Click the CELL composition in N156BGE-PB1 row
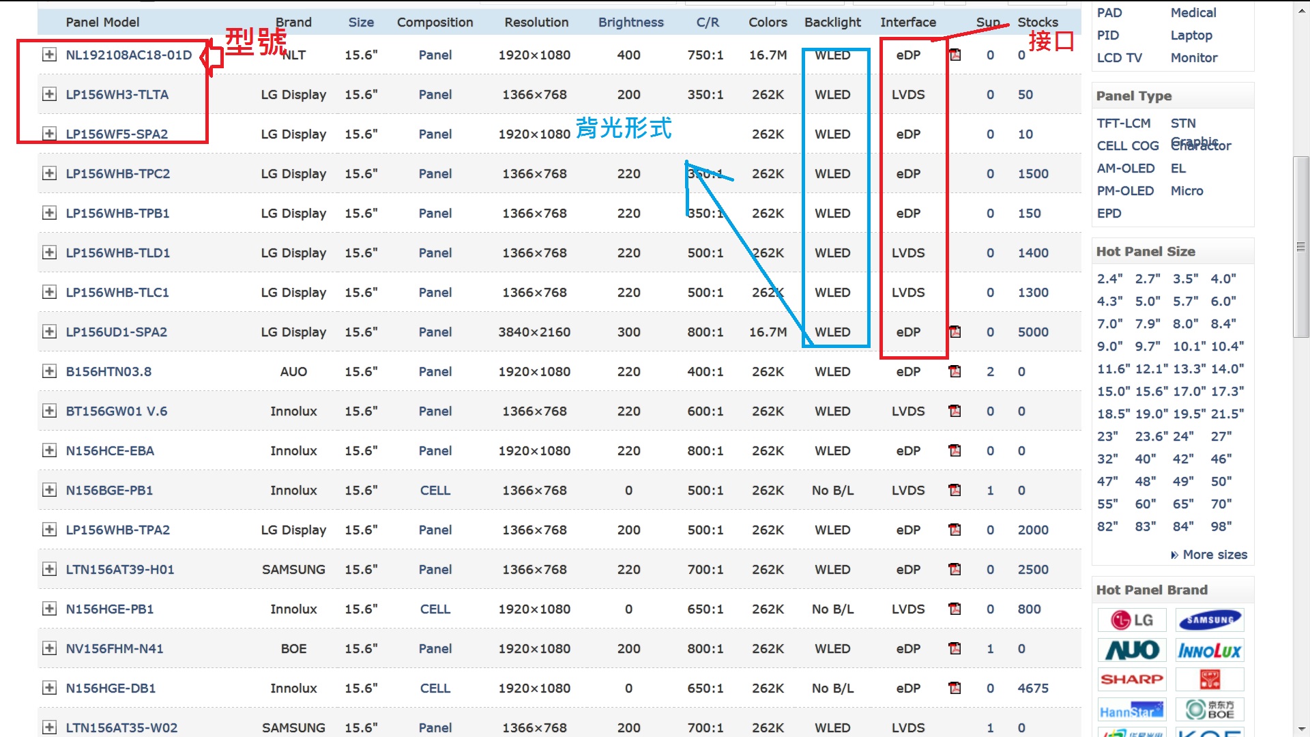The width and height of the screenshot is (1310, 737). 435,491
